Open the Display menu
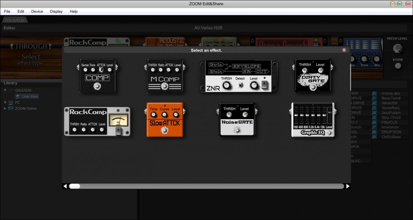 tap(56, 11)
